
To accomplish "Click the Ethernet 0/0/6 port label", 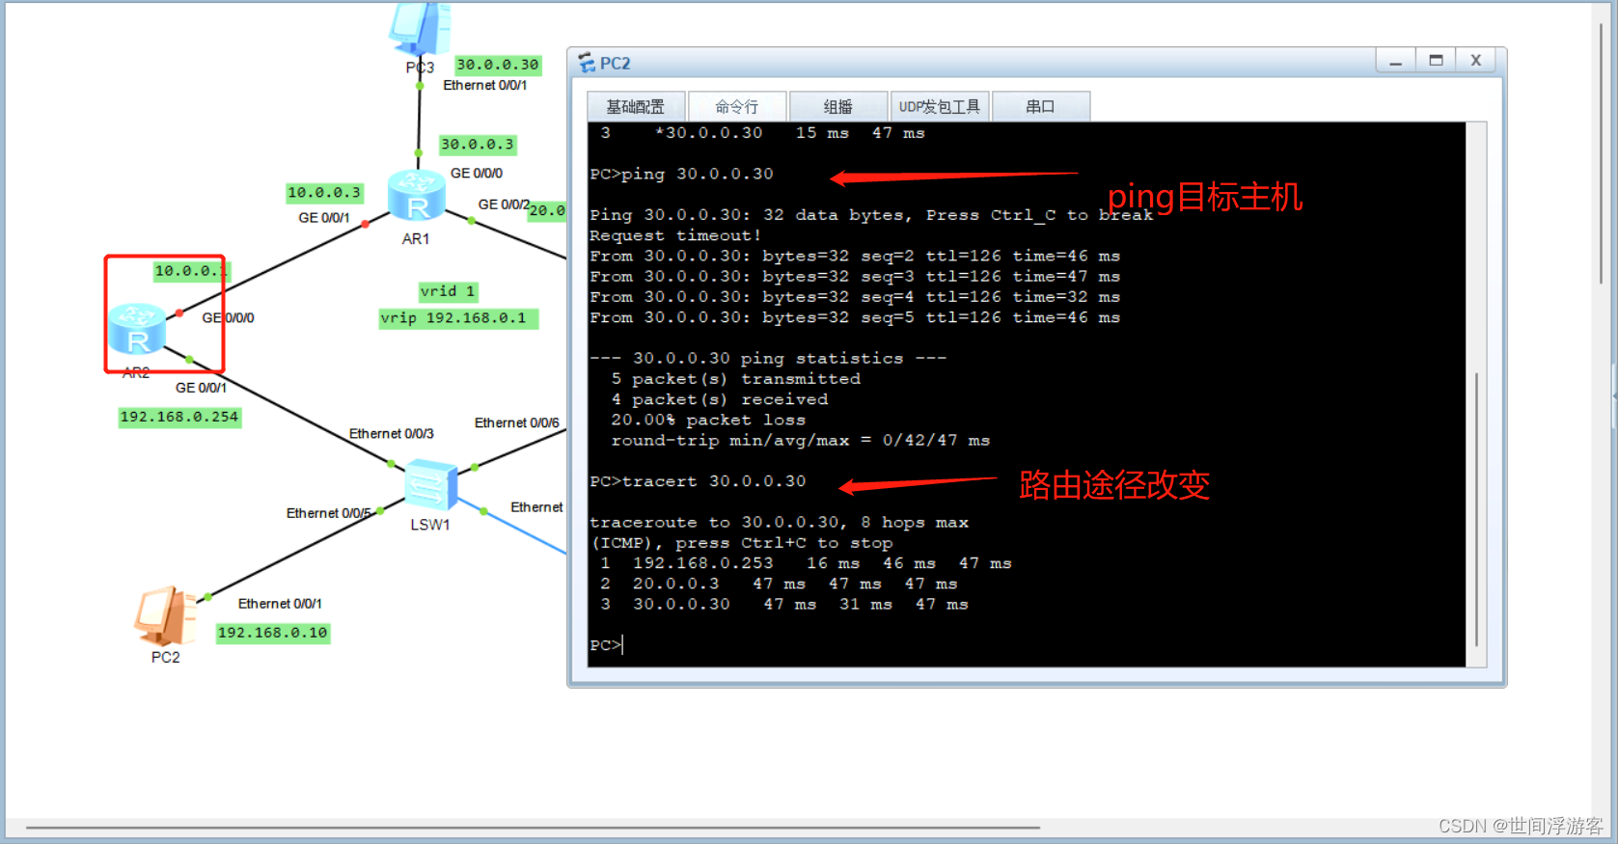I will point(517,422).
